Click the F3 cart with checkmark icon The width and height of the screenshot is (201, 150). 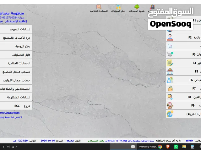pos(170,54)
